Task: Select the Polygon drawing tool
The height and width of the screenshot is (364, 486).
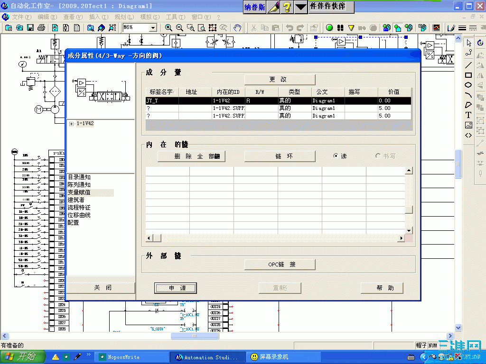Action: point(468,105)
